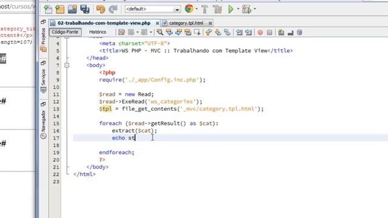Jump to the previous bookmark icon
388x218 pixels.
[x=209, y=32]
